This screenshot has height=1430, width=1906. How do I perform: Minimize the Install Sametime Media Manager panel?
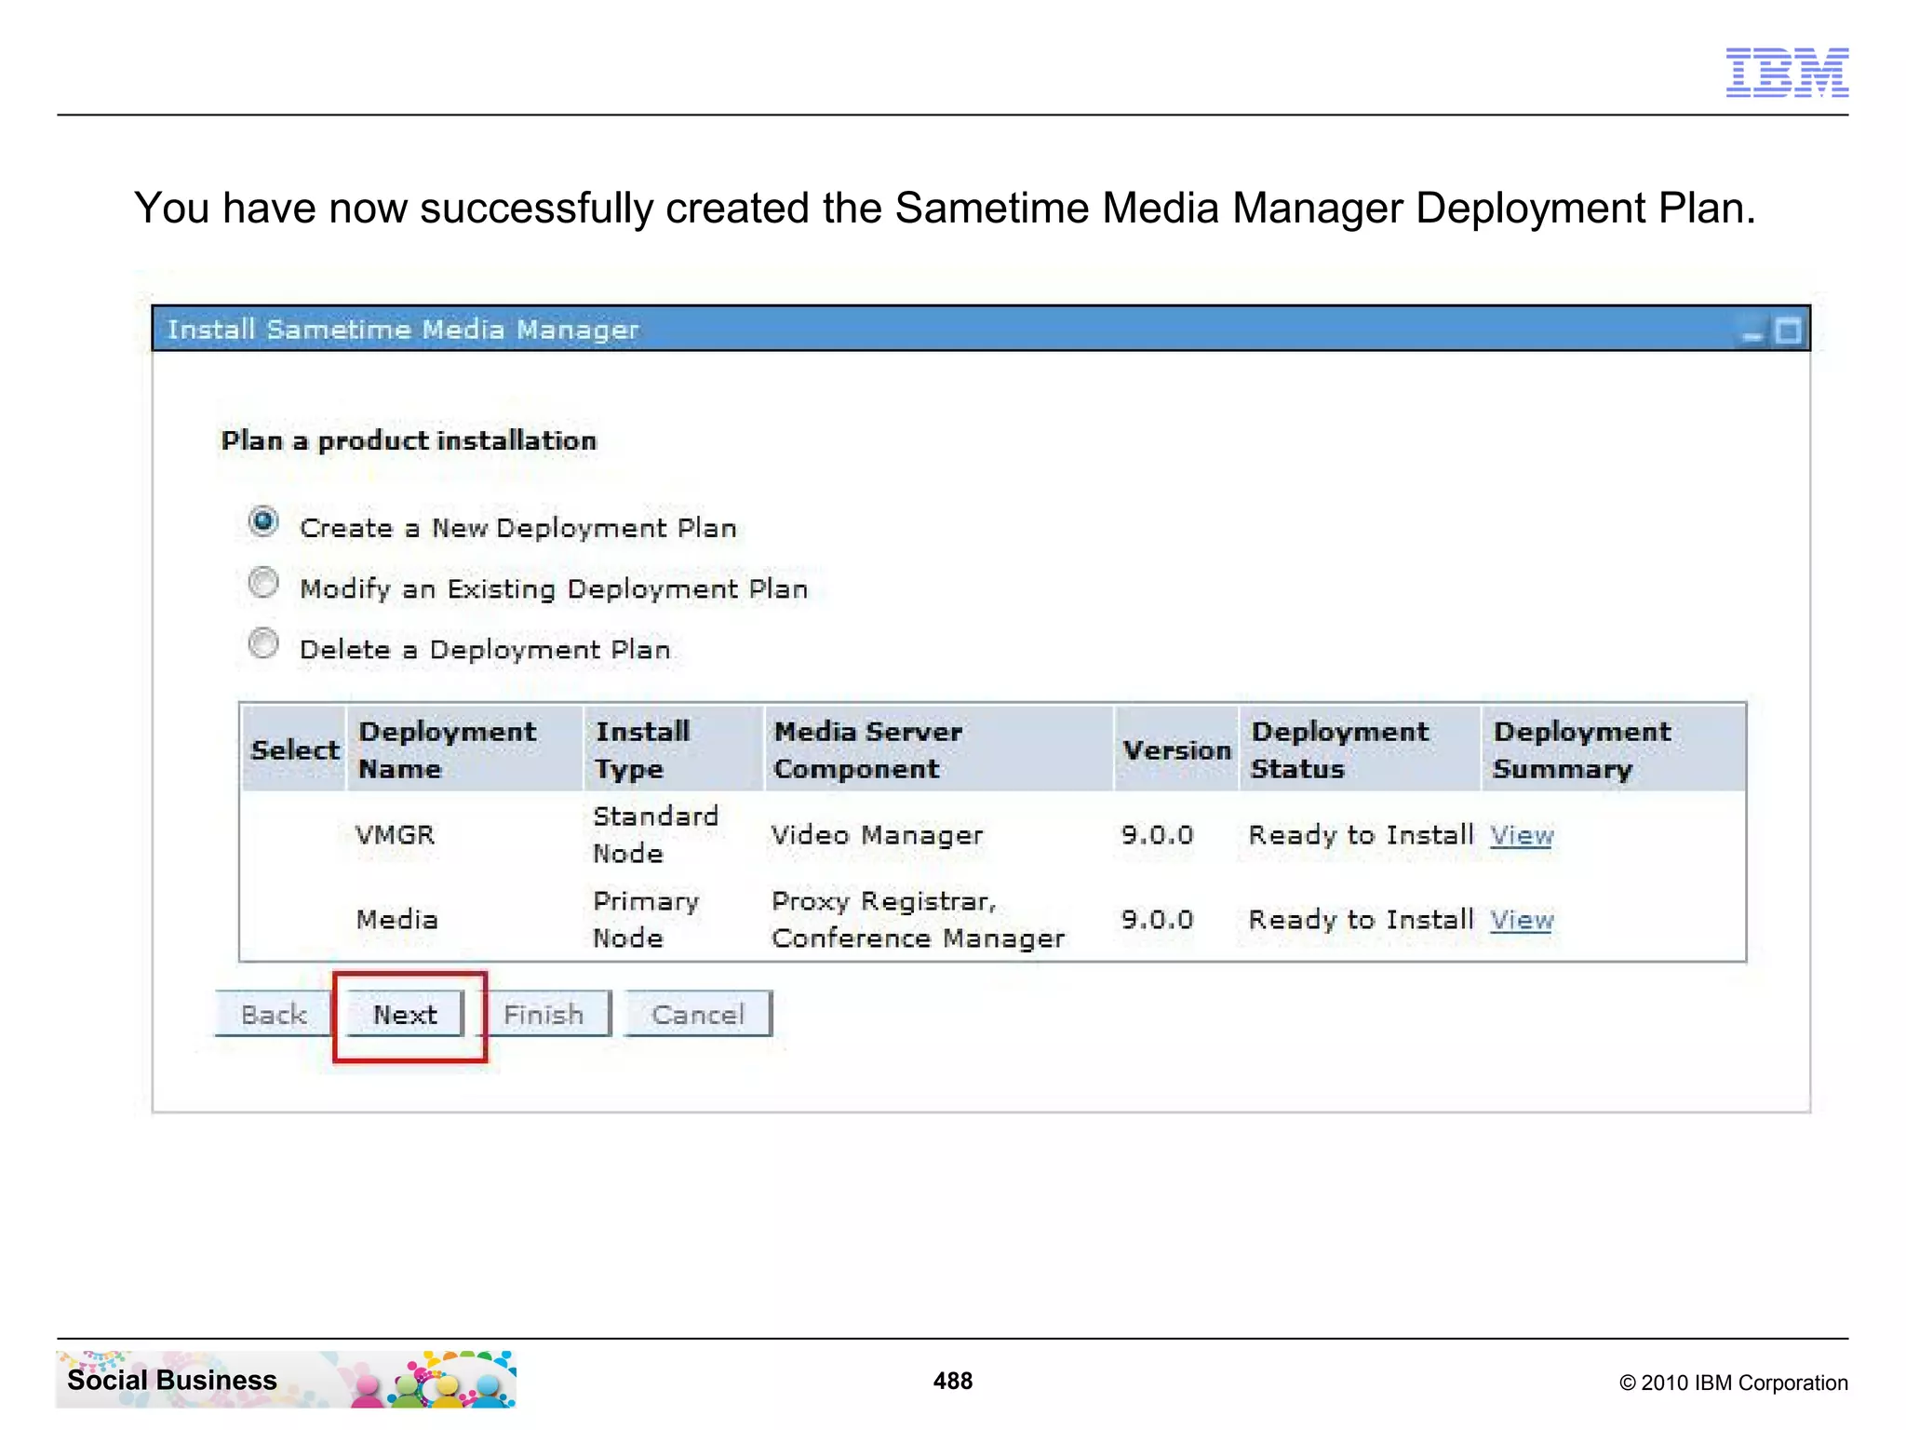tap(1752, 333)
